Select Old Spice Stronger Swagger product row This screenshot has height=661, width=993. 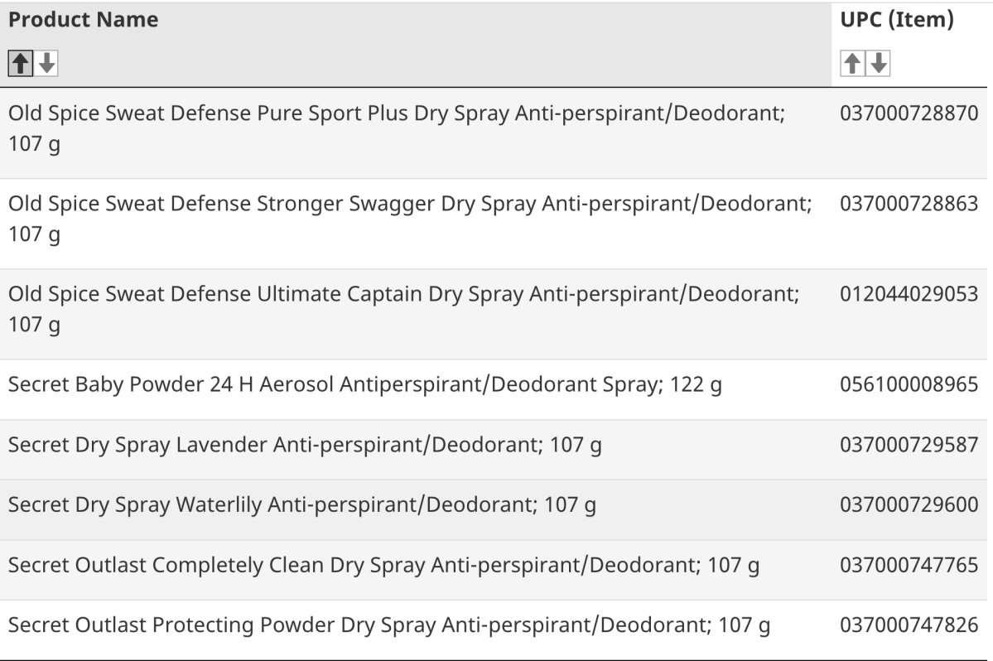(410, 219)
